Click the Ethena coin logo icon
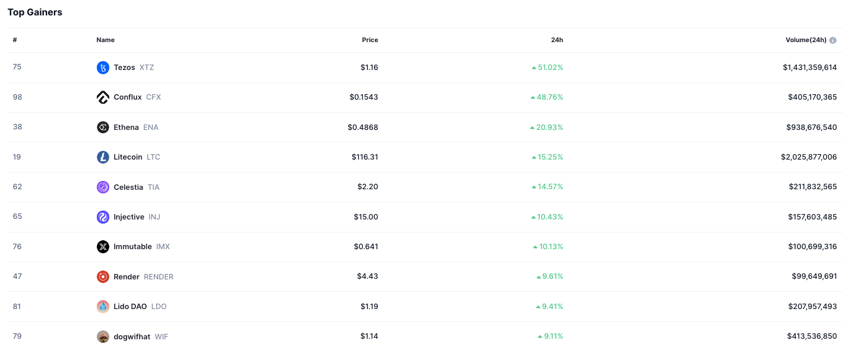Screen dimensions: 848x350 (103, 128)
